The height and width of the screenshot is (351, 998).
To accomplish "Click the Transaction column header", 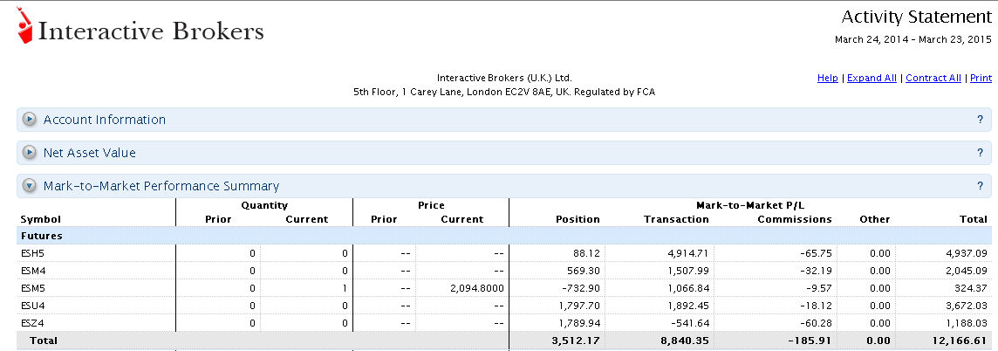I will (x=676, y=219).
